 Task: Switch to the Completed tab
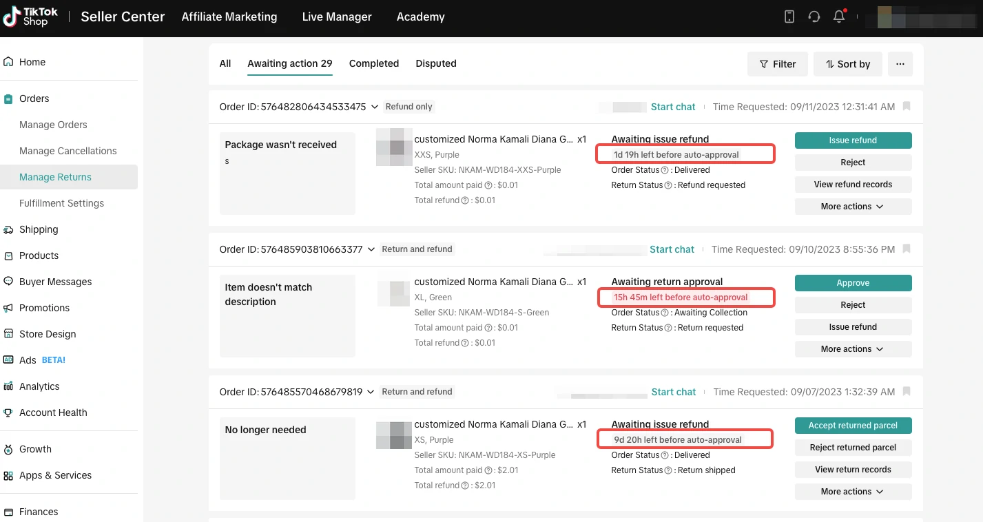click(373, 63)
